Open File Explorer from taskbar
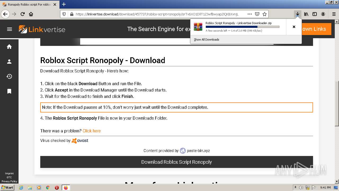Screen dimensions: 339x191 (x=30, y=188)
